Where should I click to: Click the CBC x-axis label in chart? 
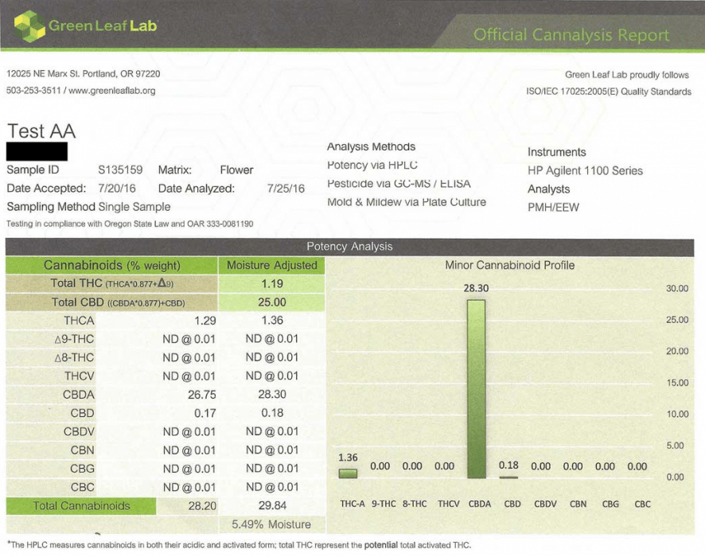(x=642, y=504)
